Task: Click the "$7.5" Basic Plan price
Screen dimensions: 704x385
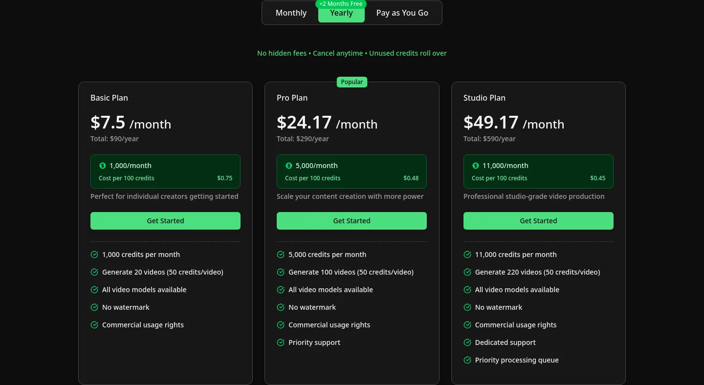Action: click(x=108, y=122)
